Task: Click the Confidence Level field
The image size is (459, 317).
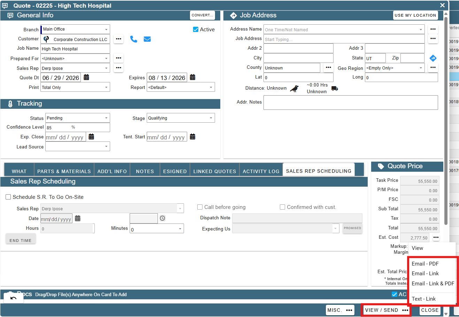Action: 78,127
